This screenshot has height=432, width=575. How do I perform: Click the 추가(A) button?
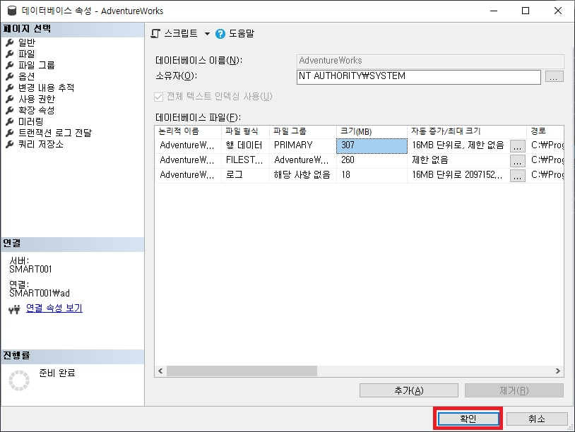click(x=408, y=390)
